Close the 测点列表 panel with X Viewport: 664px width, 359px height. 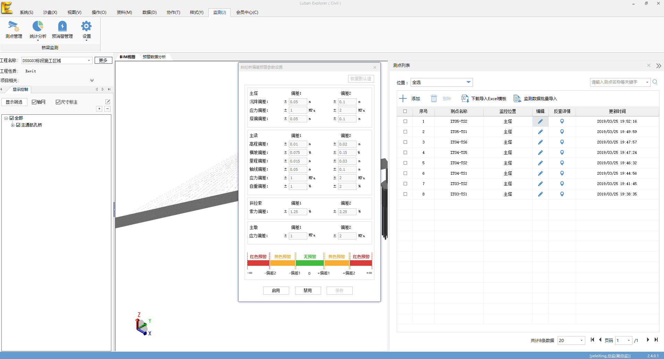pos(649,65)
